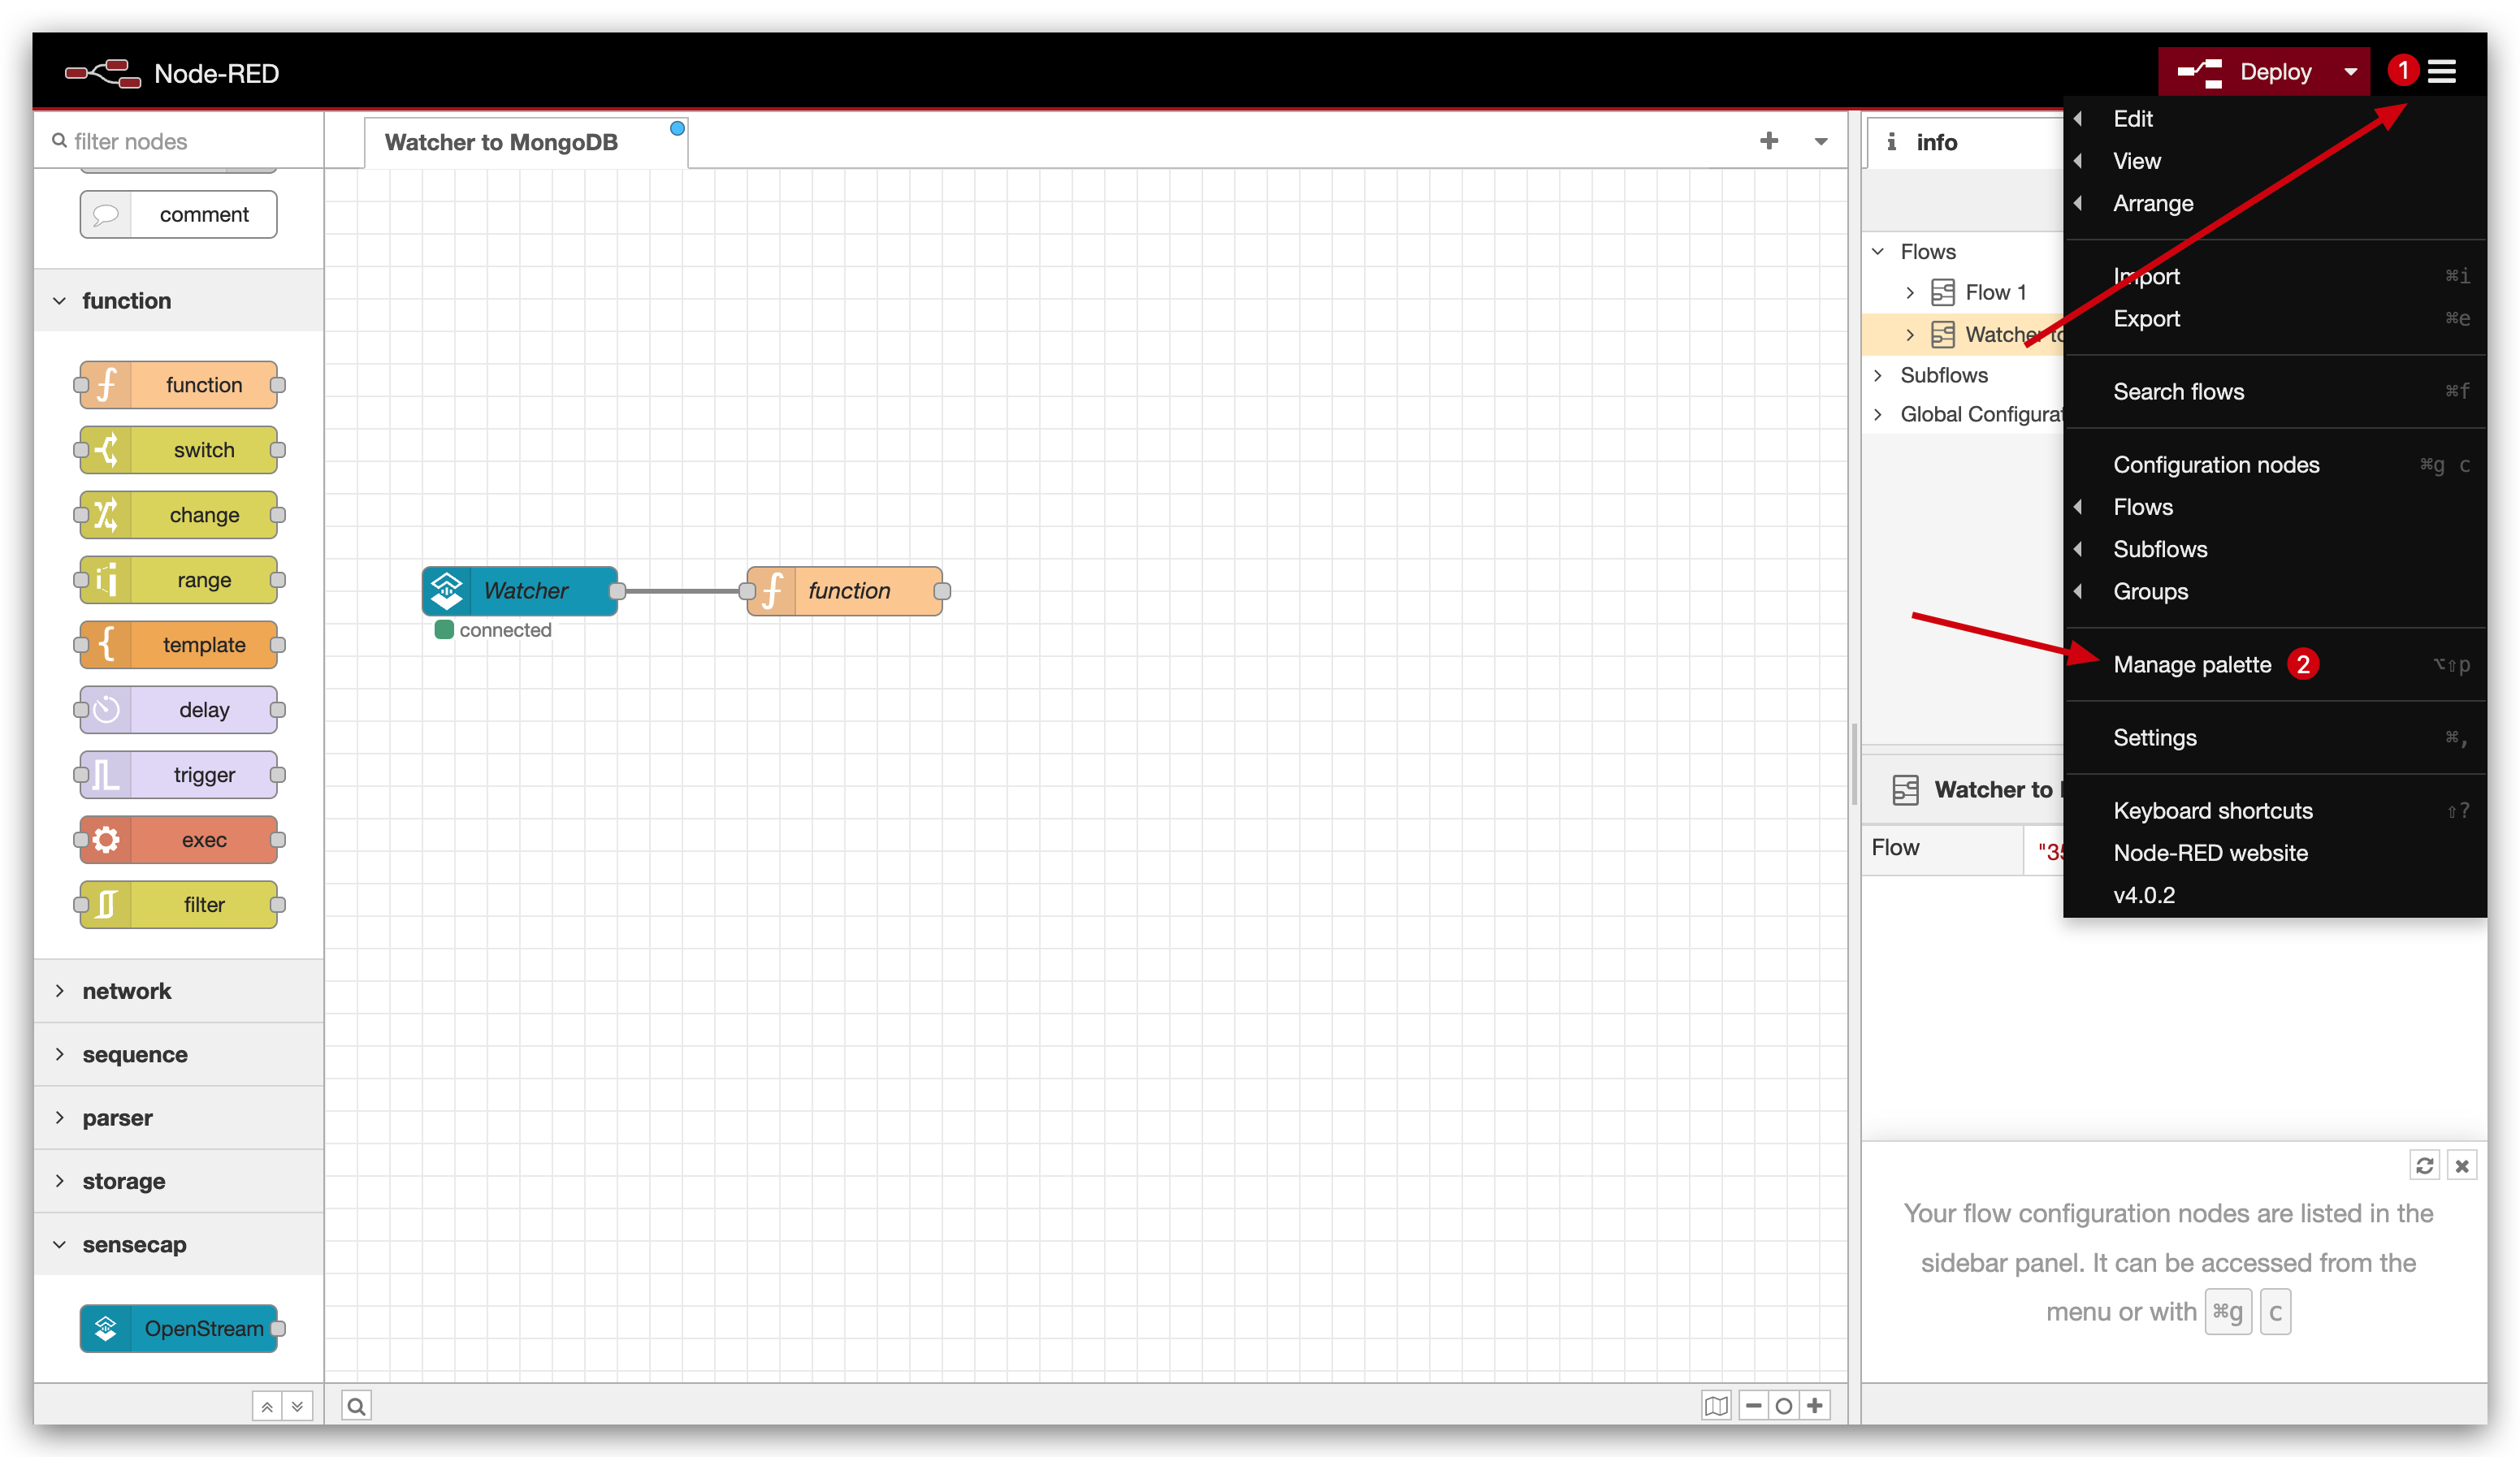
Task: Select the filter node in palette
Action: coord(179,905)
